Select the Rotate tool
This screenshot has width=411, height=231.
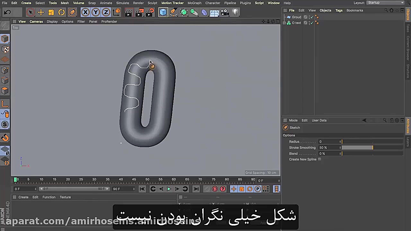pyautogui.click(x=61, y=12)
